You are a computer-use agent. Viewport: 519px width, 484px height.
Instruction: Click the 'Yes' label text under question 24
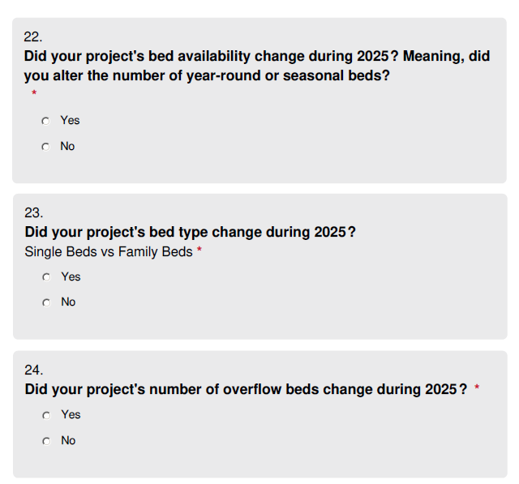(x=71, y=414)
